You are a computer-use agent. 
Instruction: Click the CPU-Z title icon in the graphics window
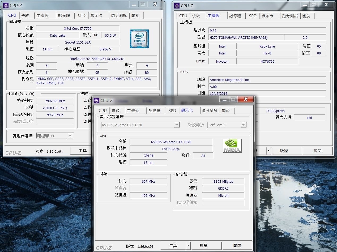coord(96,100)
